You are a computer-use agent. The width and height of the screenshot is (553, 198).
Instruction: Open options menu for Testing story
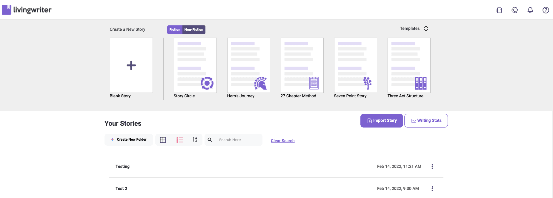pos(432,167)
